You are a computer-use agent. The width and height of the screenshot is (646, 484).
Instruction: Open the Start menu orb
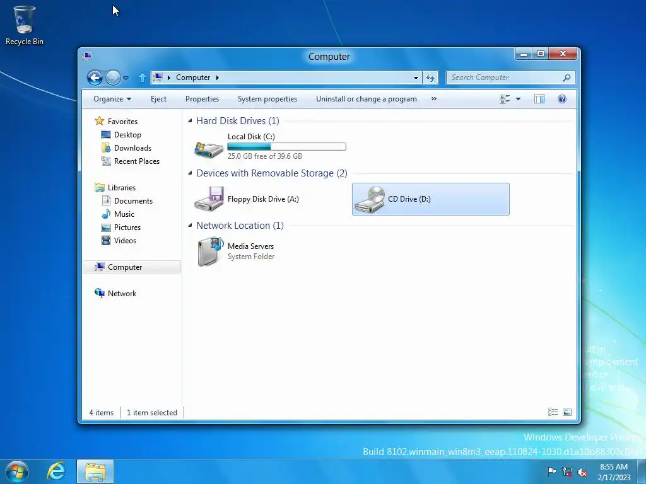pos(17,471)
